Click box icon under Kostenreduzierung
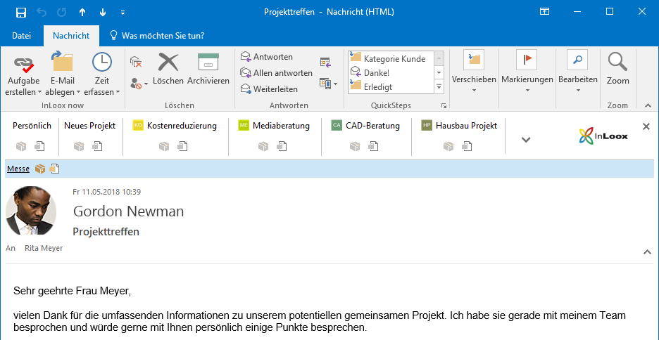This screenshot has height=340, width=659. tap(164, 146)
